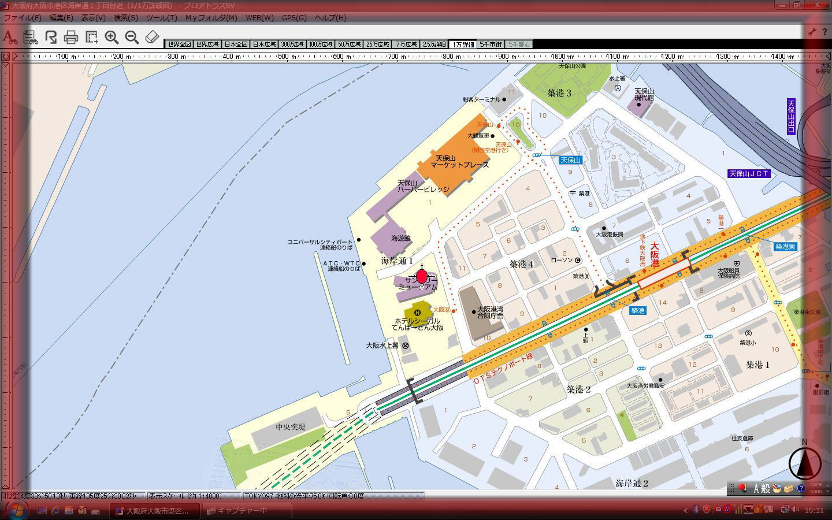
Task: Select the 2.5万詳細 scale button
Action: point(434,44)
